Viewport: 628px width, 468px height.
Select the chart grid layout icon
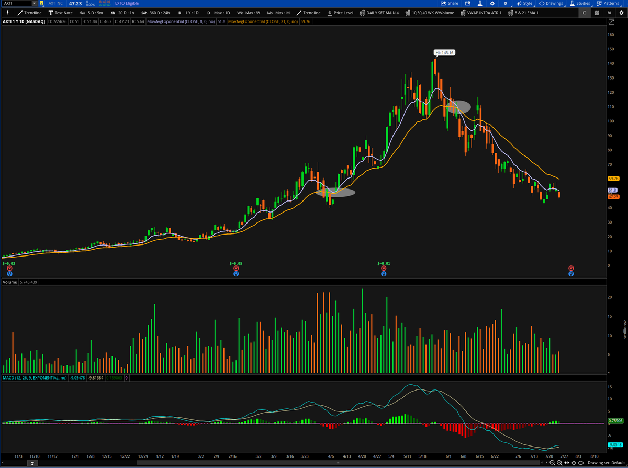tap(597, 13)
